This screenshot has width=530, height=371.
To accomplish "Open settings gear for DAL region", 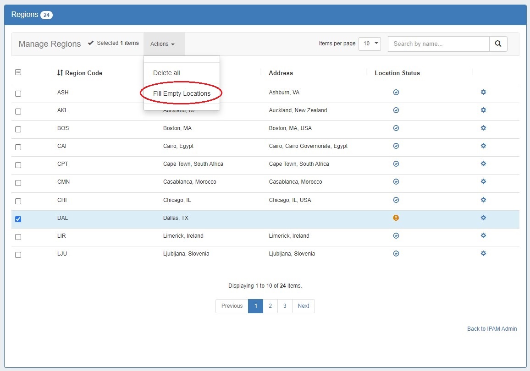I will coord(483,218).
